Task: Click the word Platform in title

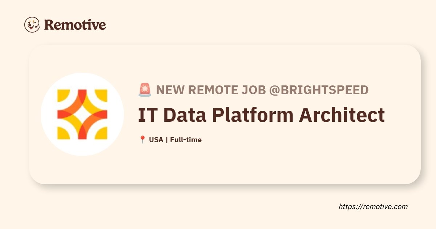Action: point(253,115)
